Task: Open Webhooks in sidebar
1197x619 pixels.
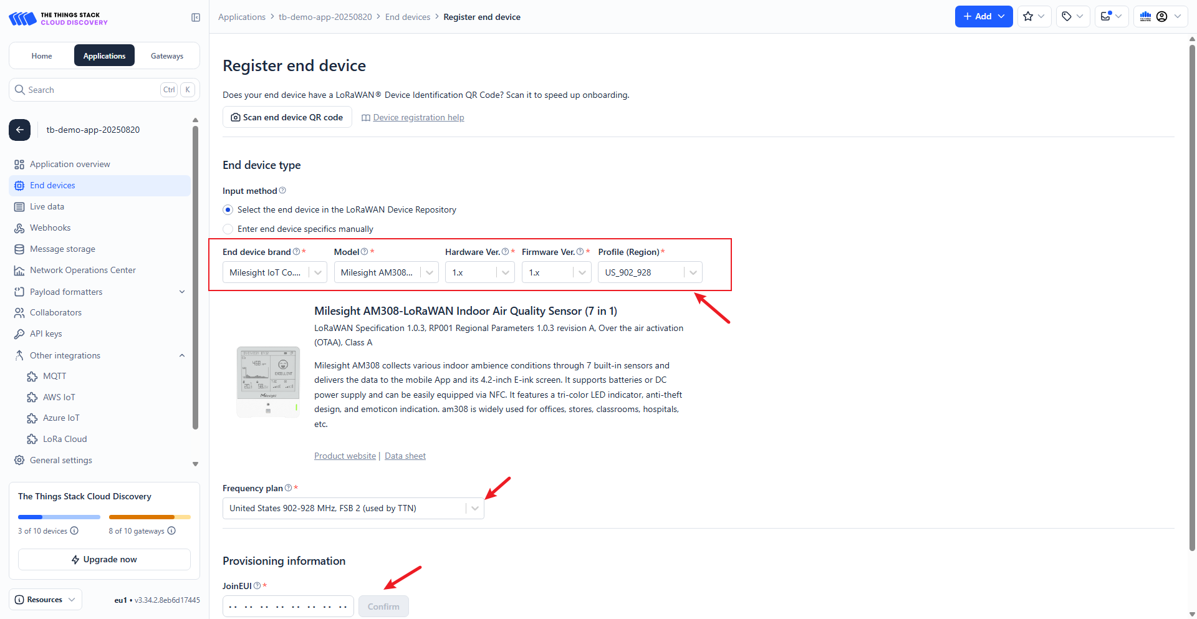Action: (x=100, y=228)
